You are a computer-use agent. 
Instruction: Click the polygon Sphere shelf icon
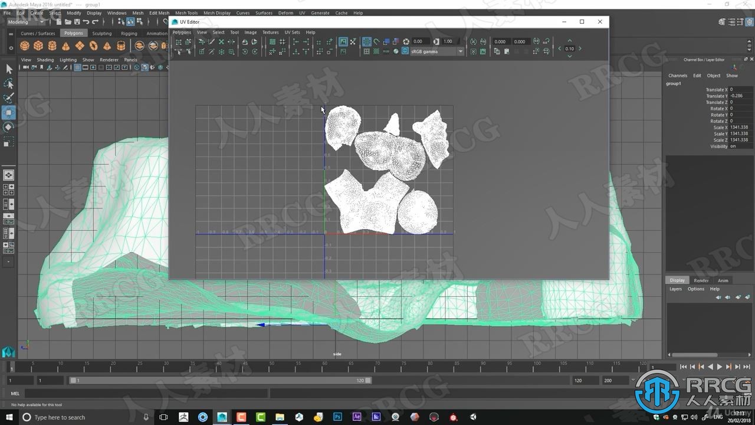click(x=25, y=45)
